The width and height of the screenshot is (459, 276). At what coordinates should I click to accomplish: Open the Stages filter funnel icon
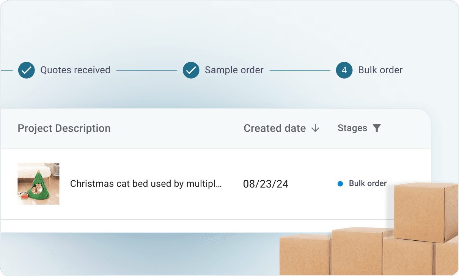pyautogui.click(x=377, y=128)
